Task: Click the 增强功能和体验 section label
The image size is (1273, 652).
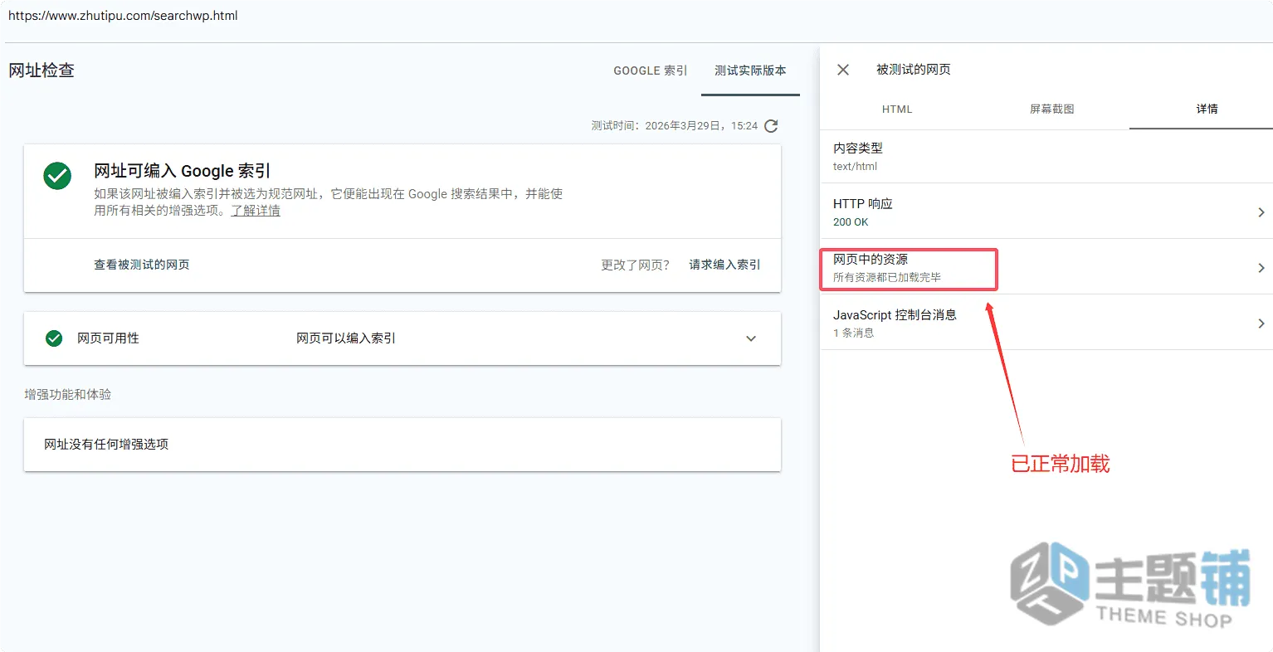Action: [68, 395]
